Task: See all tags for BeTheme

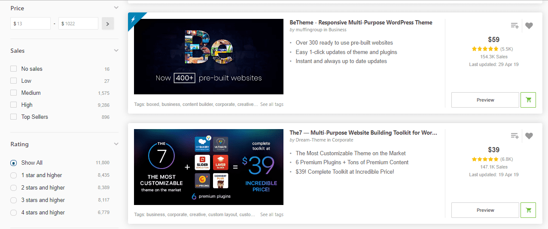Action: [272, 104]
